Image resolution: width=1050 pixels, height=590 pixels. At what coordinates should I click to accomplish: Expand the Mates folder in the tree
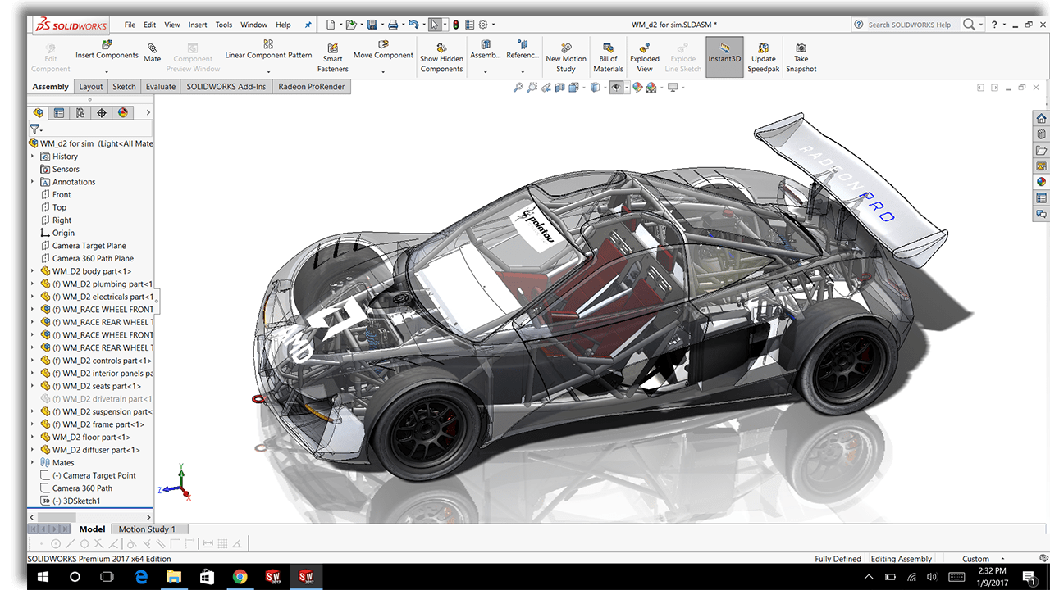(x=33, y=463)
